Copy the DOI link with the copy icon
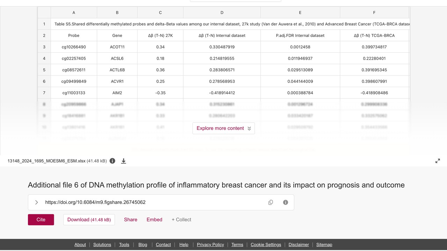 pos(271,202)
